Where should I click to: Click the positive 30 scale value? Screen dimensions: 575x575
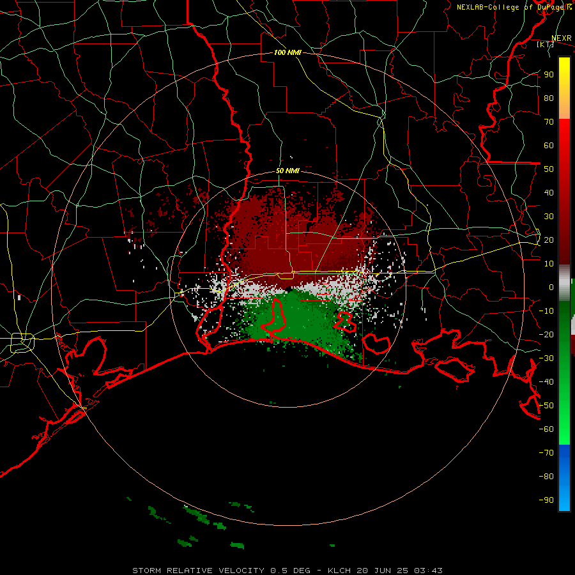(x=549, y=217)
